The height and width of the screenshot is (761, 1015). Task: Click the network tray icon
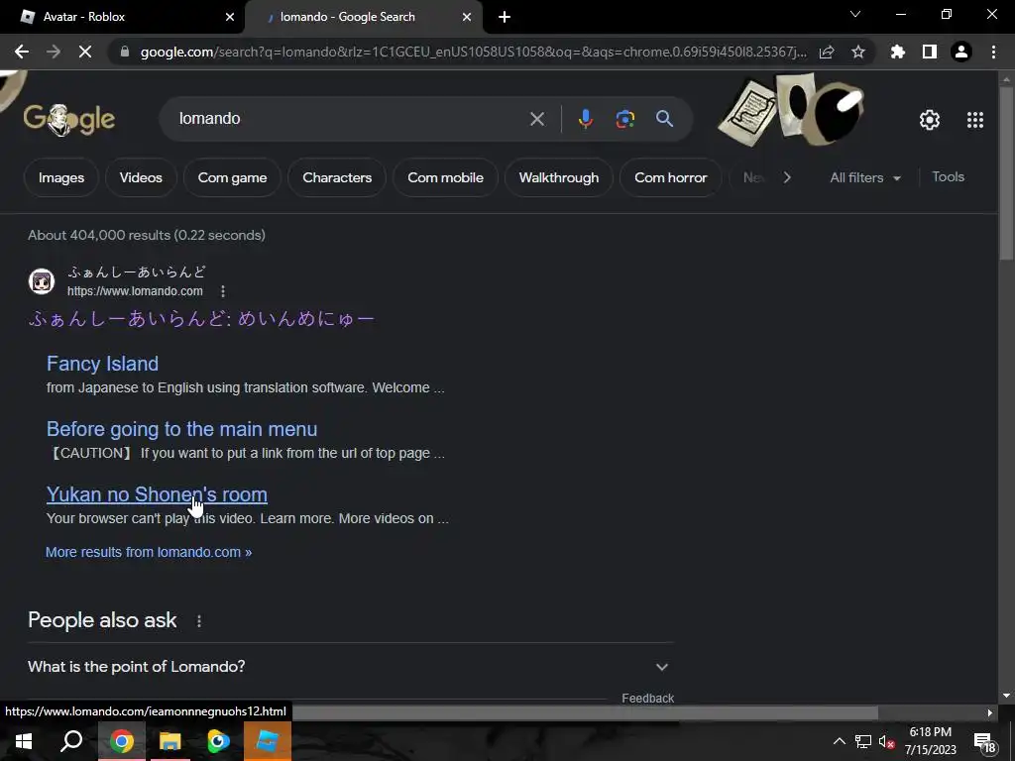(x=863, y=741)
